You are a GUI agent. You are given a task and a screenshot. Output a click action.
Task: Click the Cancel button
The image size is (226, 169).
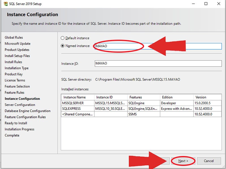(209, 161)
